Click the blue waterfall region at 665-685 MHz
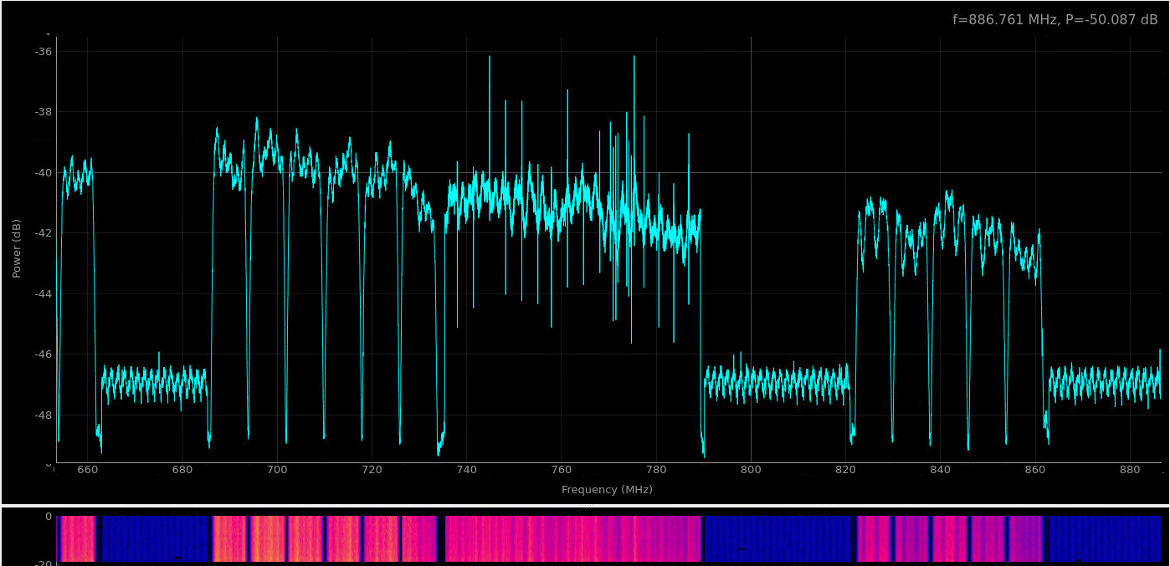Image resolution: width=1170 pixels, height=566 pixels. (x=155, y=539)
